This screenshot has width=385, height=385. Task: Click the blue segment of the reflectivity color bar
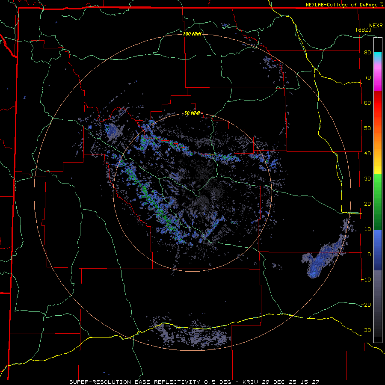click(378, 250)
